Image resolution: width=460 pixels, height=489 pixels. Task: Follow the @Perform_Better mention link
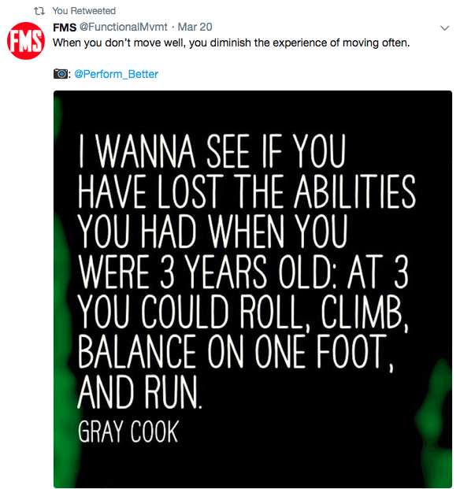coord(117,74)
